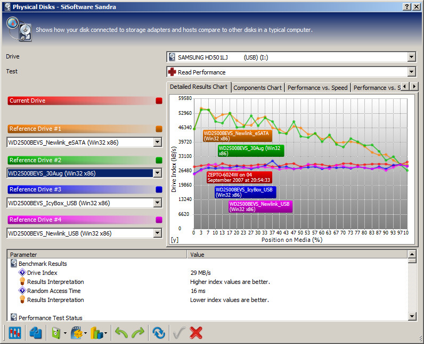
Task: Click the lightbulb beside 'Higher index values are better'
Action: pyautogui.click(x=22, y=281)
